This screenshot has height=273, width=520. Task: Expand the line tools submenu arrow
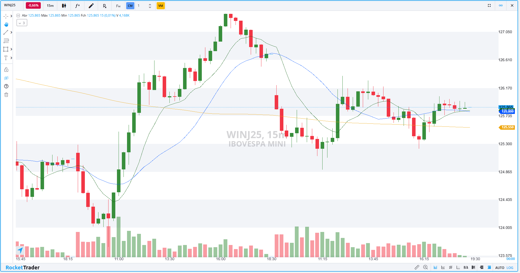pyautogui.click(x=11, y=32)
